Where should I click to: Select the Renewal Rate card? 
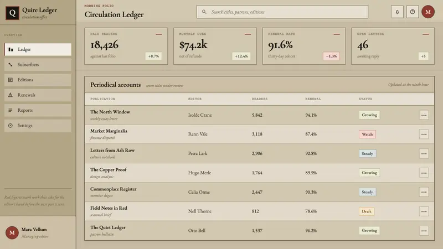(x=303, y=46)
